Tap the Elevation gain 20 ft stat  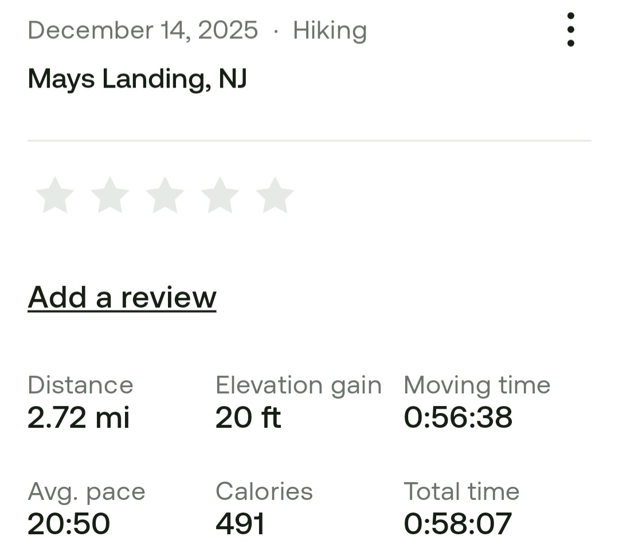[248, 416]
